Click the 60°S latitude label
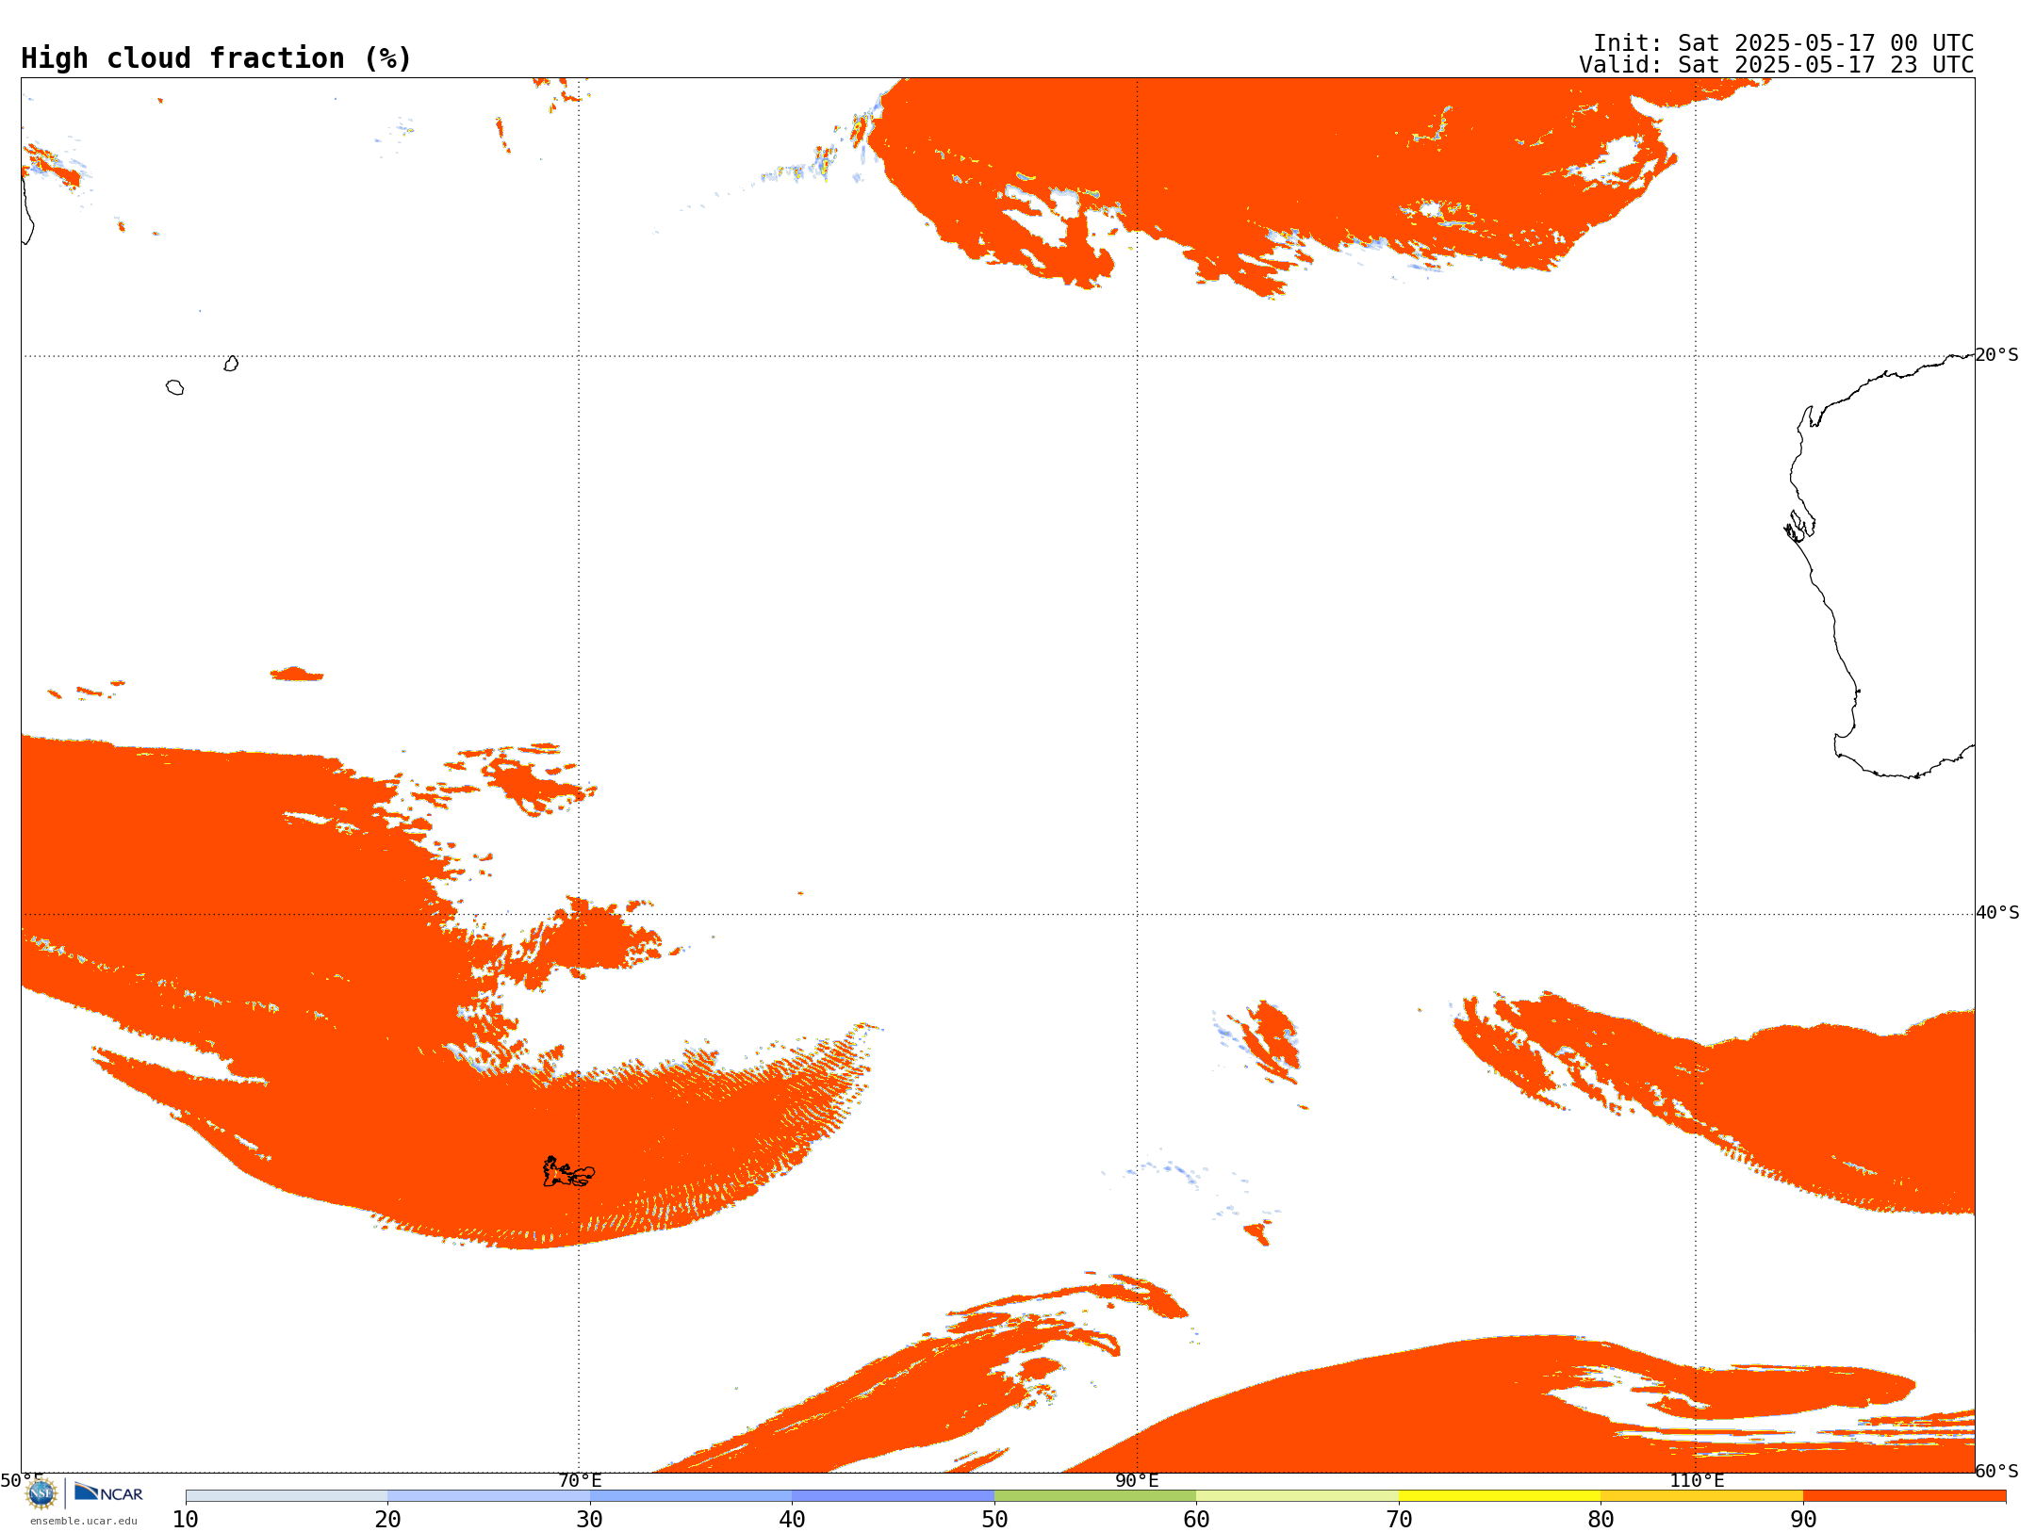Image resolution: width=2036 pixels, height=1532 pixels. tap(1997, 1471)
